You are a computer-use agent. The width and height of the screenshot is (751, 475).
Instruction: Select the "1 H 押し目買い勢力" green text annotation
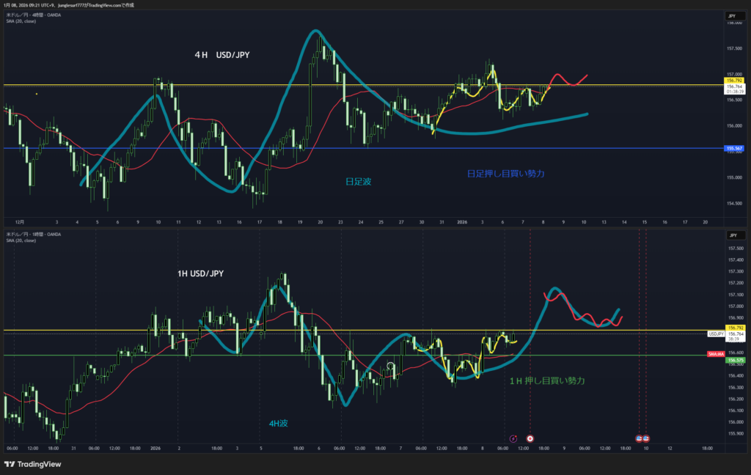pos(547,381)
